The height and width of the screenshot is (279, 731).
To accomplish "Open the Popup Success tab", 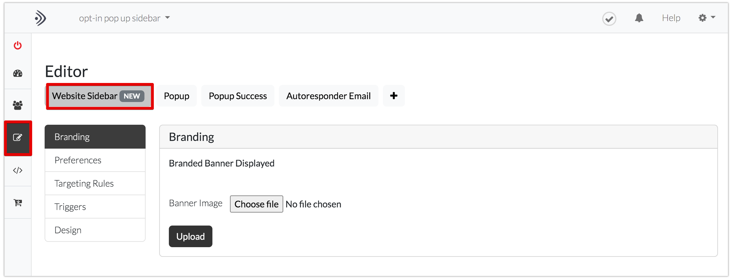I will coord(238,96).
